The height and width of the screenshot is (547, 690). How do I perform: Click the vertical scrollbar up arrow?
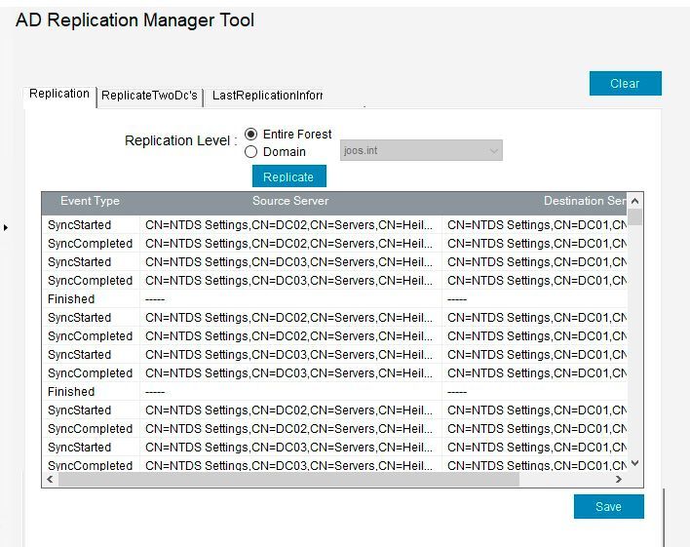tap(634, 201)
